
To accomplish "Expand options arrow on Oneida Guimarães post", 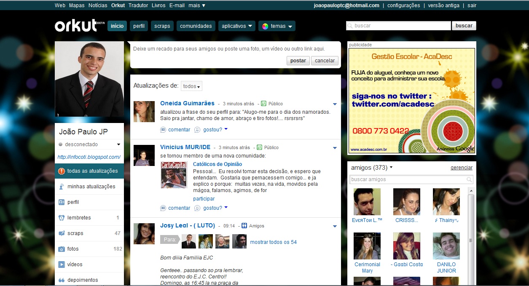I will pyautogui.click(x=335, y=104).
